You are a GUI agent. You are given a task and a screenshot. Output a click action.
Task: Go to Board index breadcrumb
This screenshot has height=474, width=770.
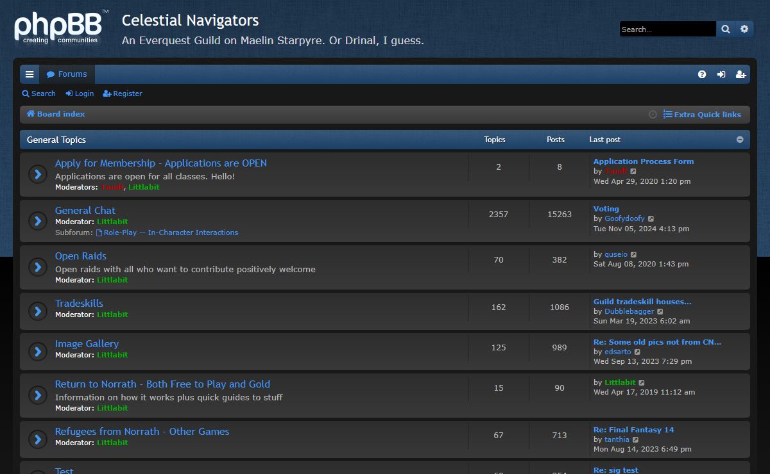pyautogui.click(x=56, y=114)
